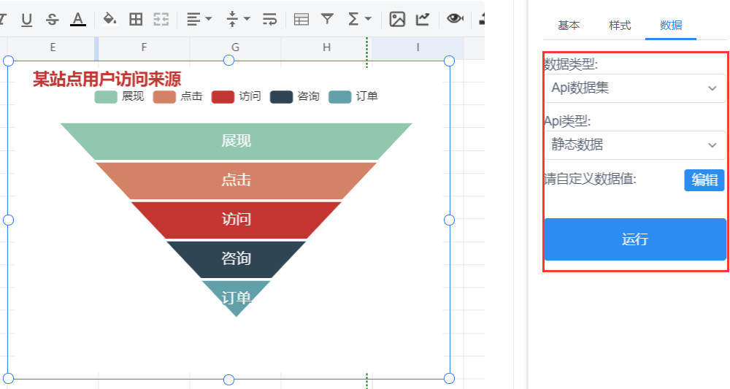Click the freeze table icon
Screen dimensions: 730x389
(x=301, y=19)
